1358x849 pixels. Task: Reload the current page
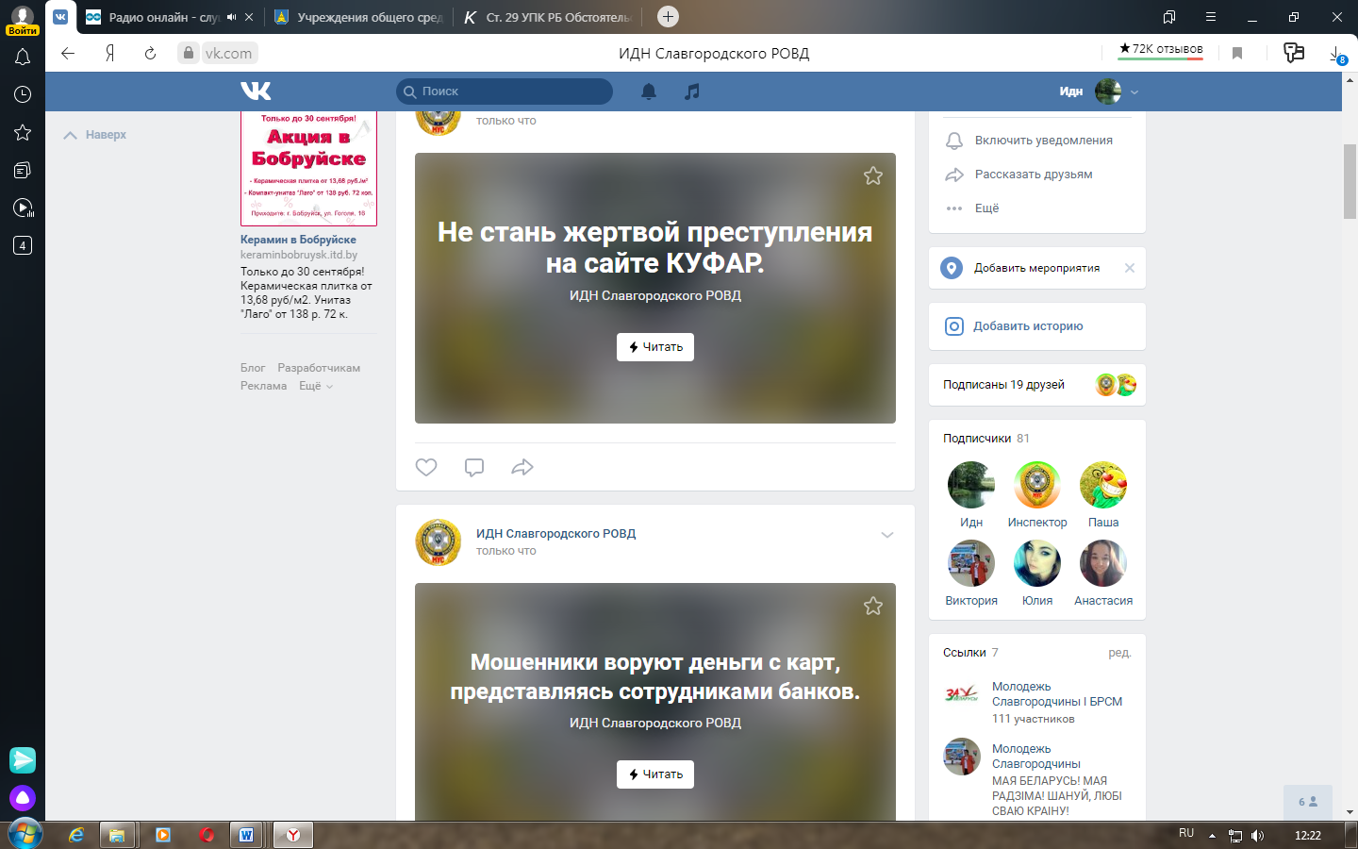150,53
